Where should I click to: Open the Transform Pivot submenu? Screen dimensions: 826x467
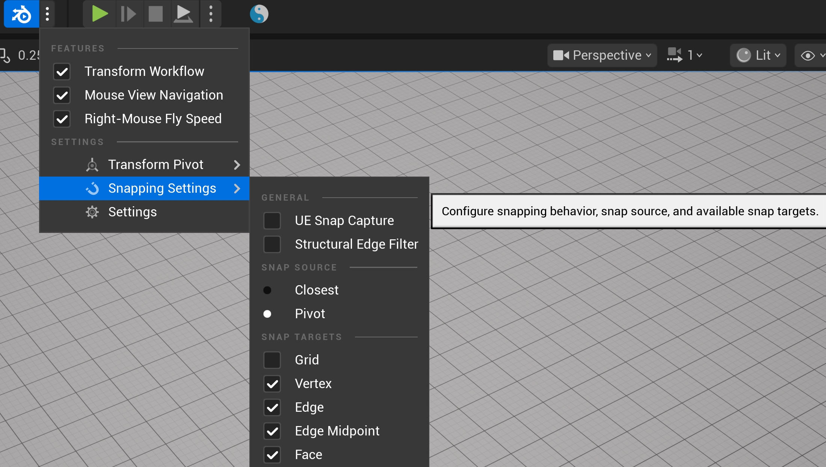click(x=144, y=165)
